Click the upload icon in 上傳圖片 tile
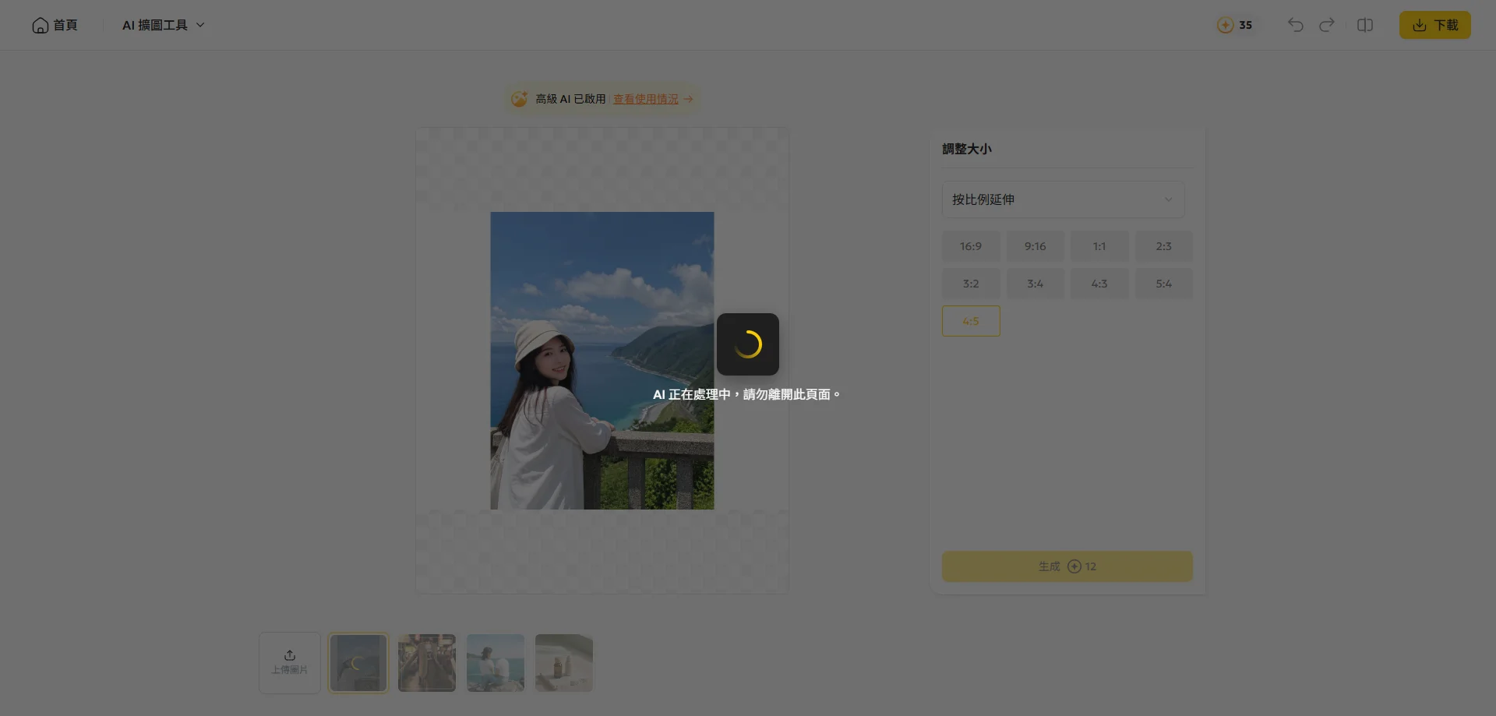This screenshot has height=716, width=1496. [x=289, y=655]
